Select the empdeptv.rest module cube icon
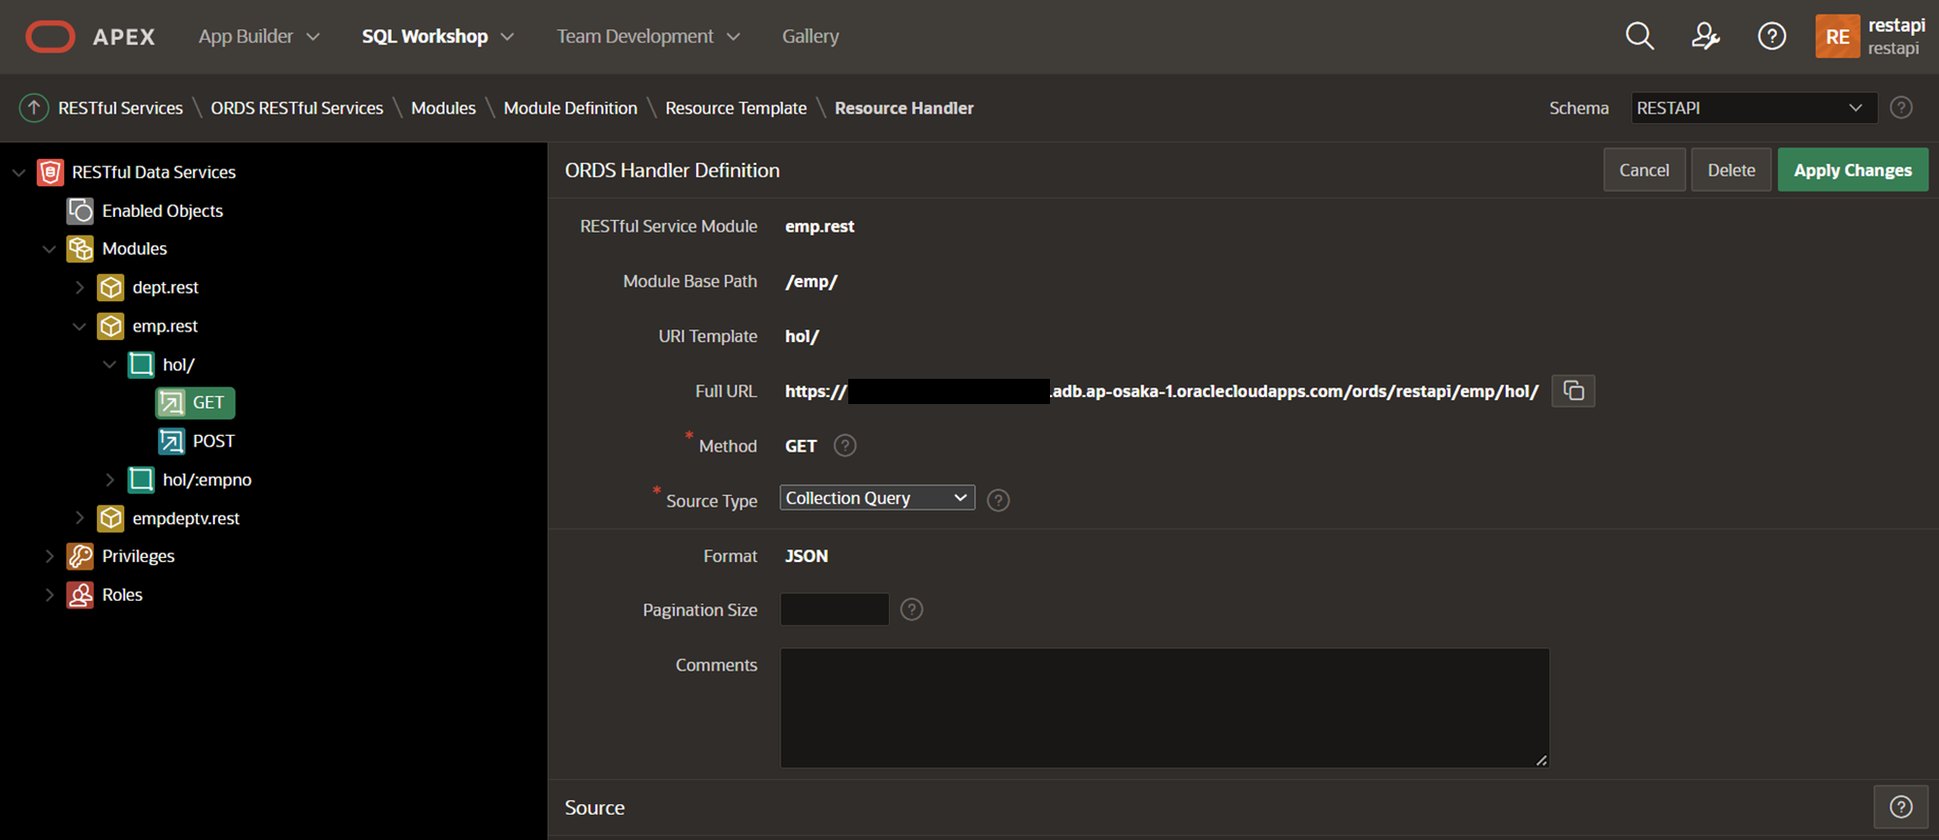 coord(111,518)
